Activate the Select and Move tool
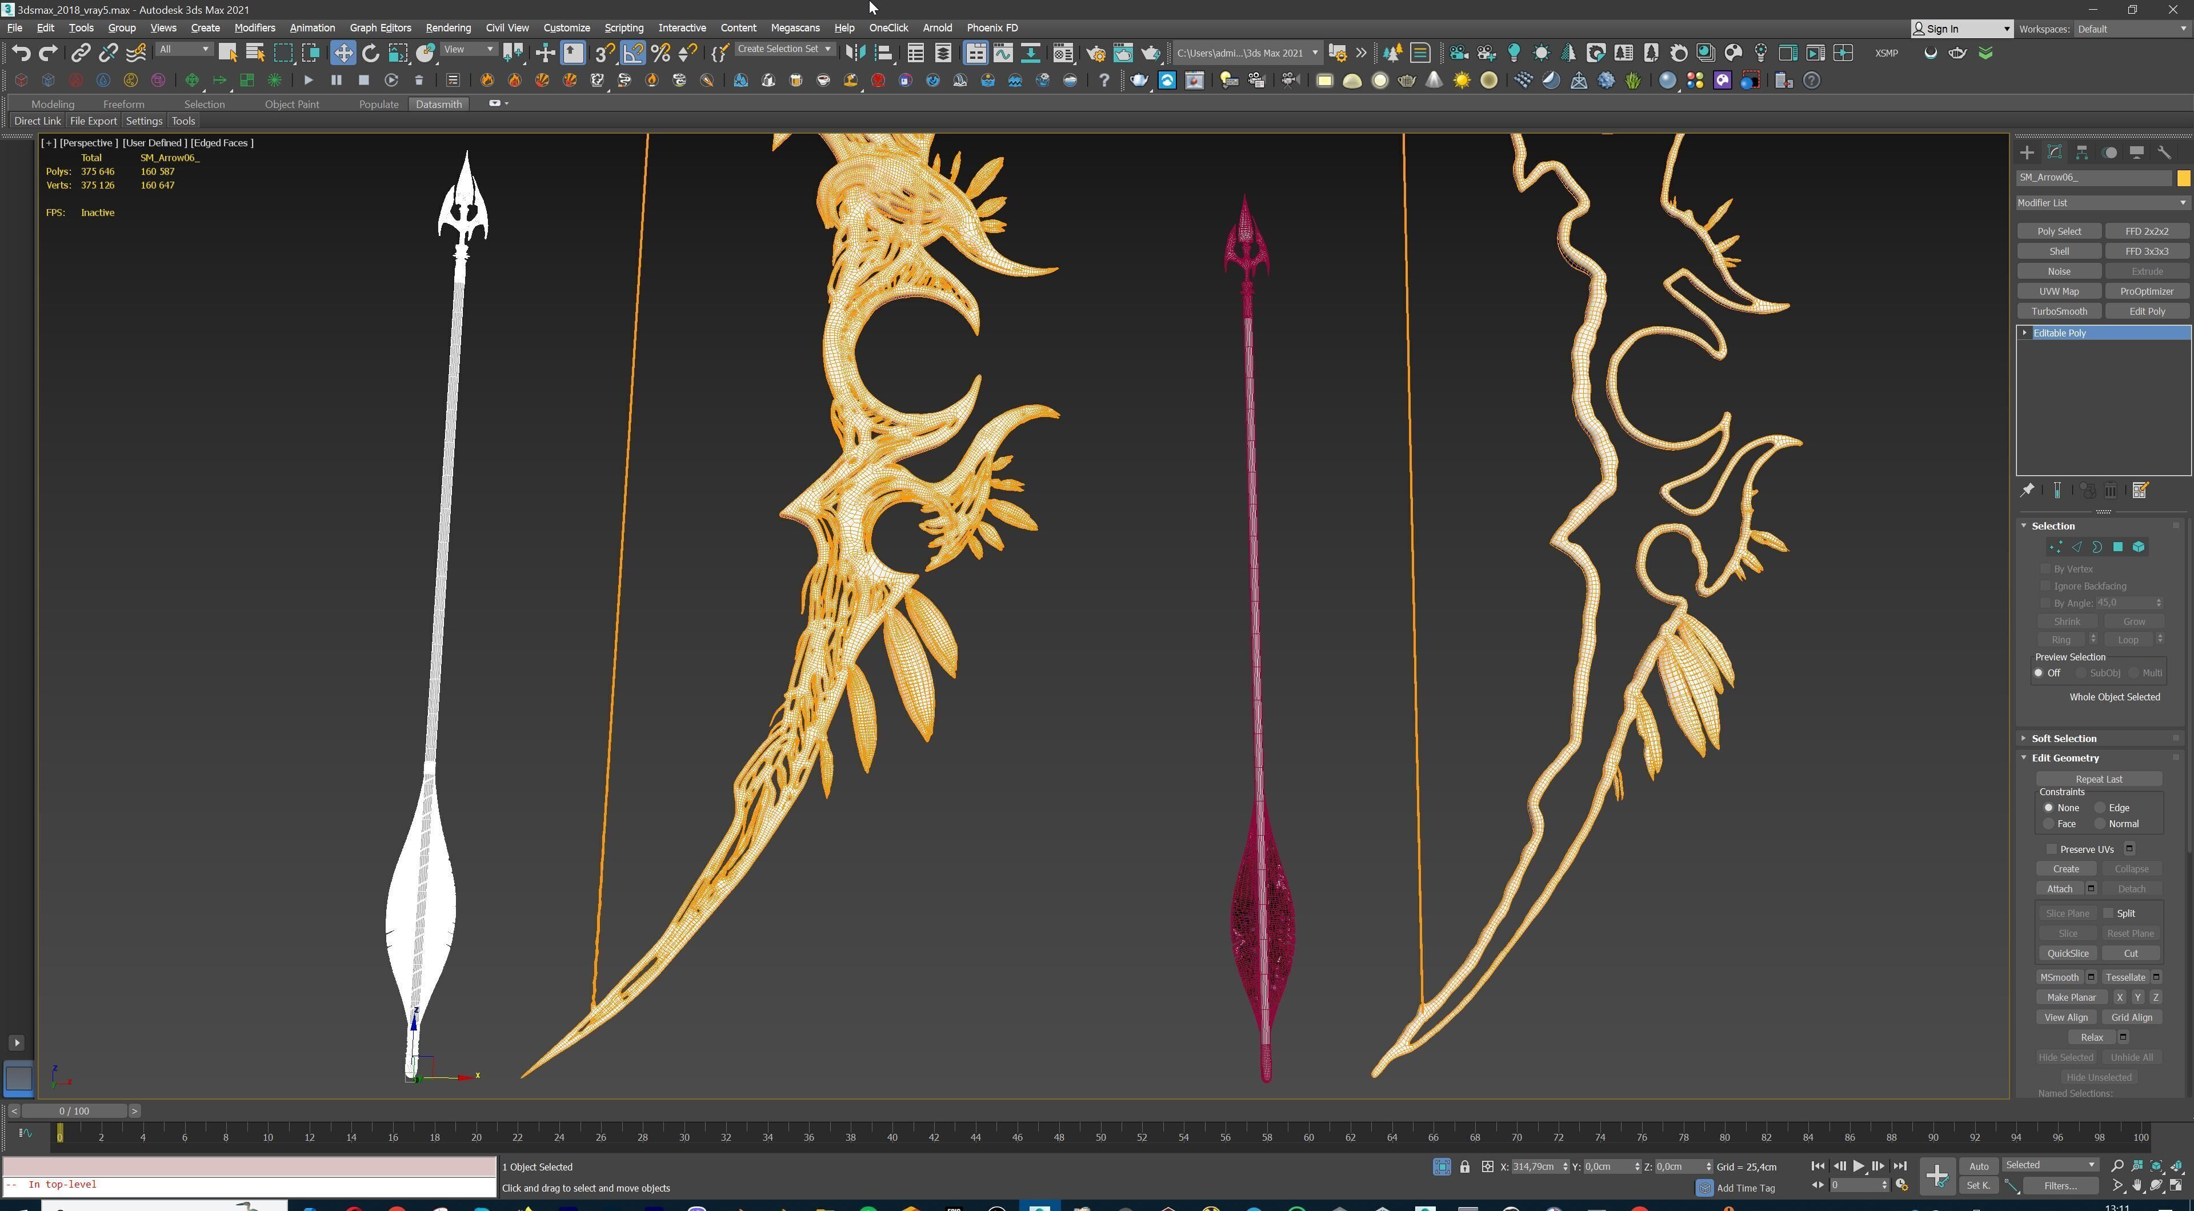Screen dimensions: 2194x1211 click(x=342, y=53)
